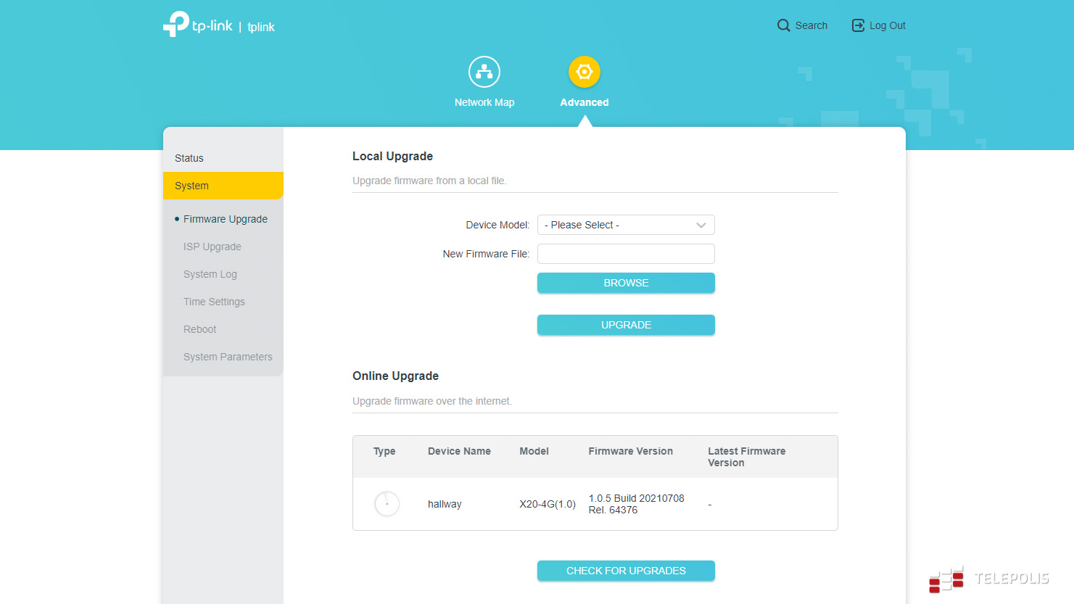Open the Status menu section
Screen dimensions: 1074x604
point(189,158)
